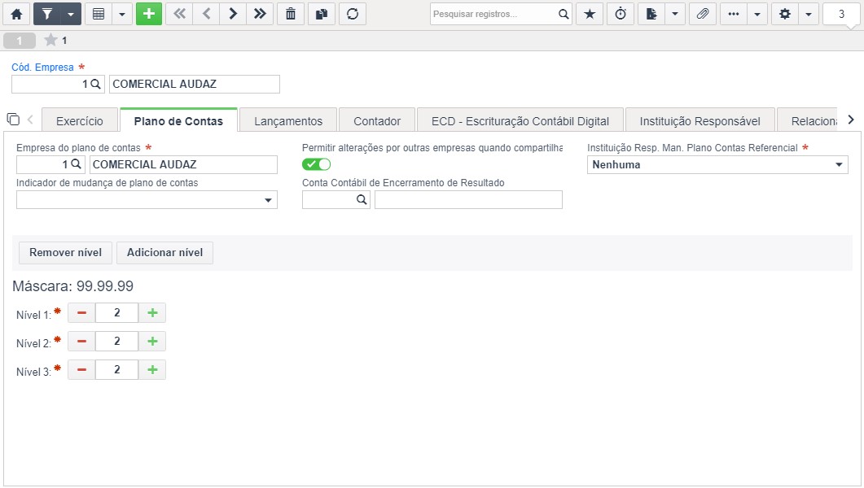Open the export document icon

651,14
